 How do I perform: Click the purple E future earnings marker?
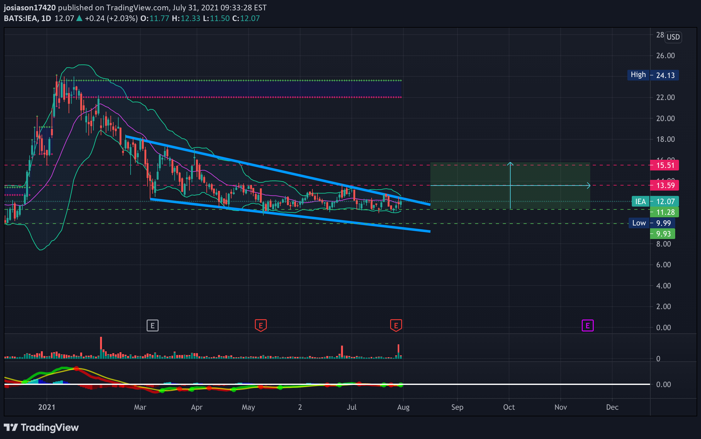coord(587,325)
